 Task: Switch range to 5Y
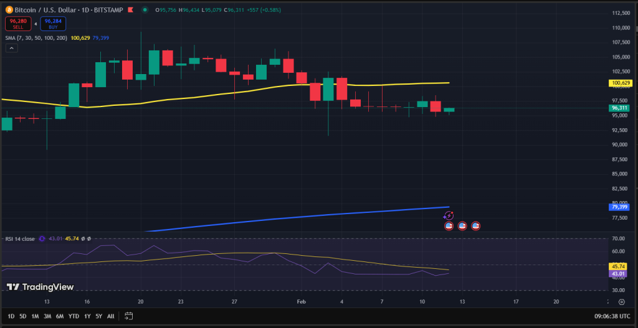pos(98,316)
